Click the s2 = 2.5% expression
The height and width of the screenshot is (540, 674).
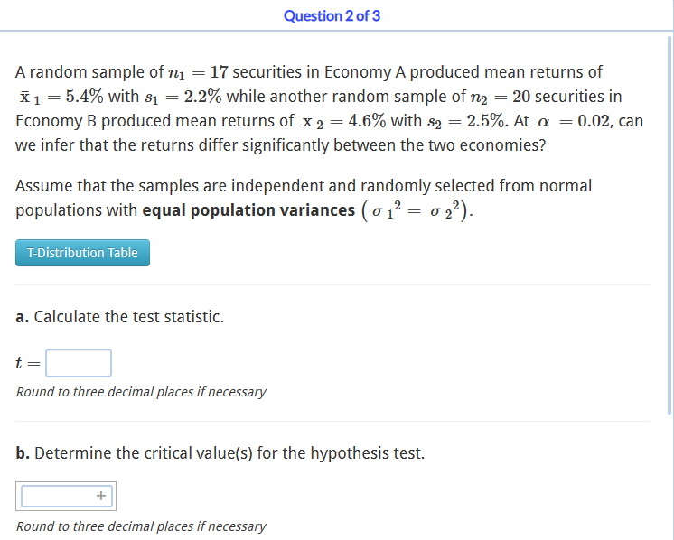pos(467,121)
